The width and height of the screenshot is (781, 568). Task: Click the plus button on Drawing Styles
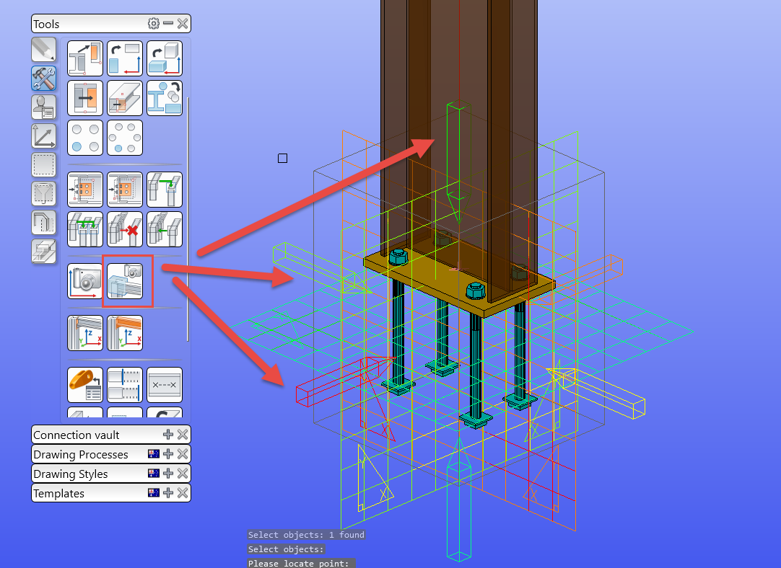click(167, 474)
